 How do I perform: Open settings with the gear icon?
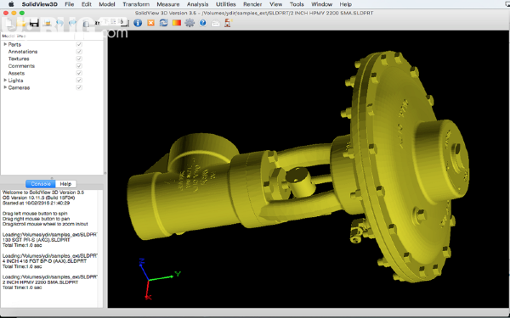point(190,23)
